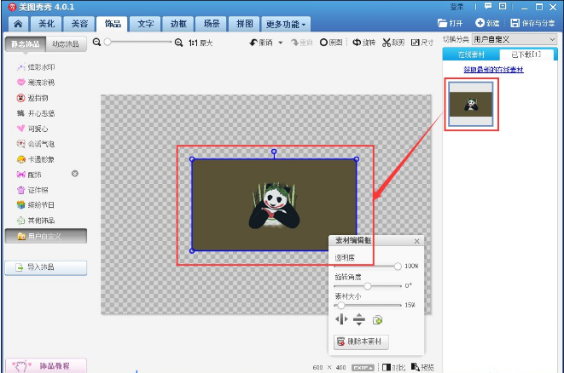This screenshot has width=564, height=373.
Task: Open the 更多功能 dropdown tab
Action: (x=286, y=24)
